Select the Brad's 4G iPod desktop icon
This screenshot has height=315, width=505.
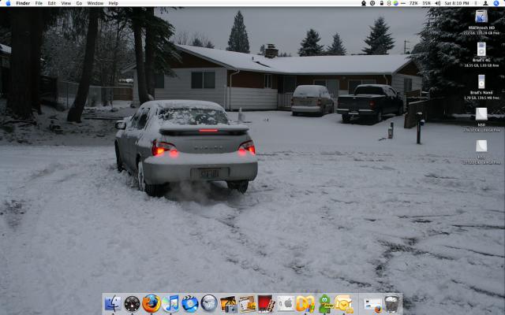click(481, 49)
